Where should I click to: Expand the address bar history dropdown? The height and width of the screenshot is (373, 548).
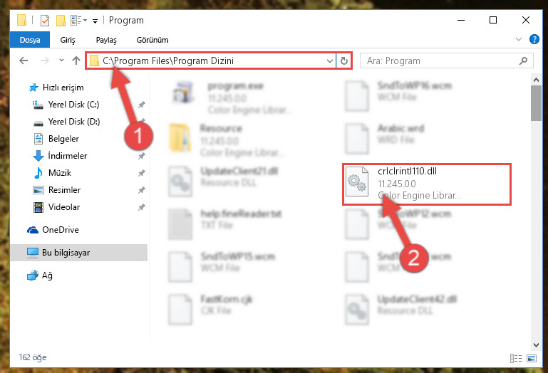pyautogui.click(x=329, y=61)
